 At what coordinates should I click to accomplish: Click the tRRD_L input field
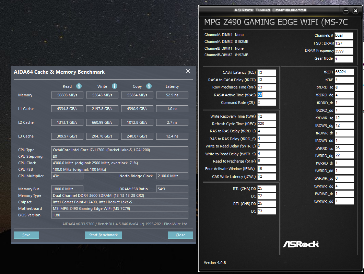(267, 131)
